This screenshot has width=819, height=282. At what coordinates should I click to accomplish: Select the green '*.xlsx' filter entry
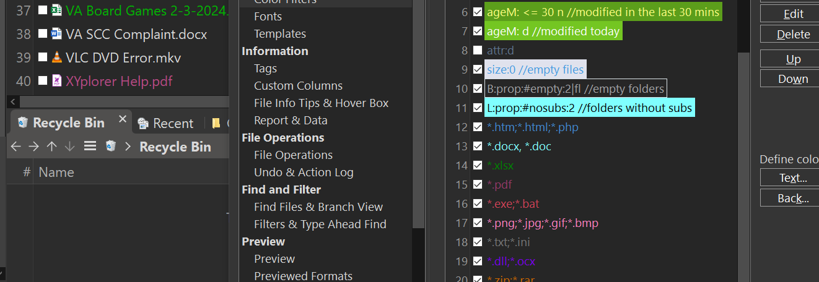[x=500, y=166]
